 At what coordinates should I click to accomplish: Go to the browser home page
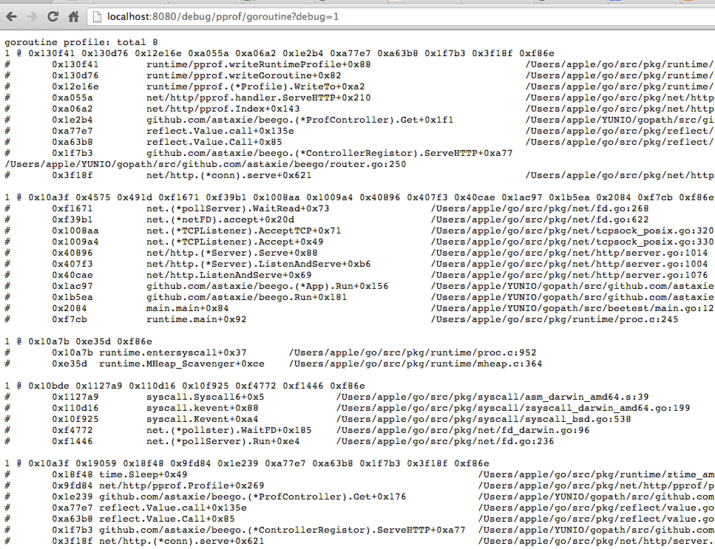tap(73, 16)
